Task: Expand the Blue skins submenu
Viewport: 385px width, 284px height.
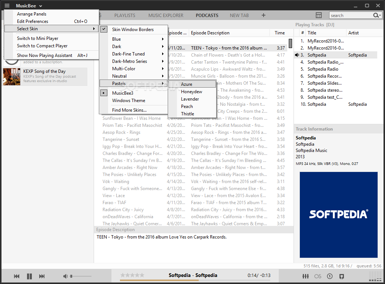Action: 134,39
